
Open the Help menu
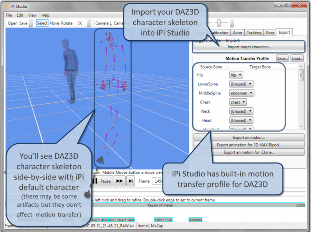45,15
